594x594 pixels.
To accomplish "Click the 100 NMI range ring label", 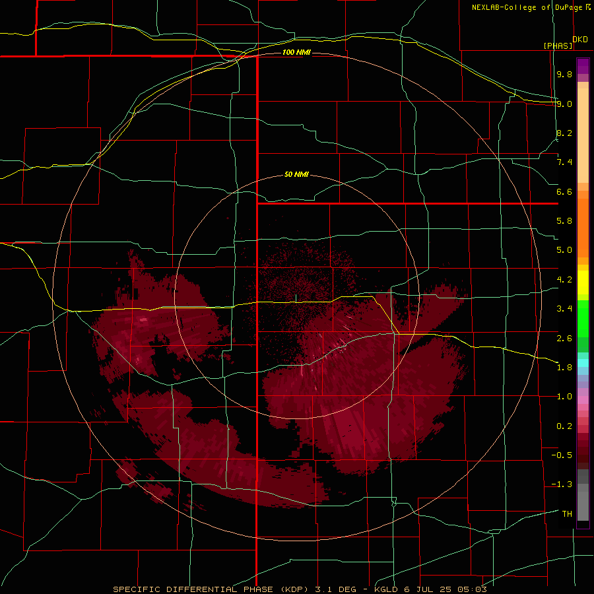I will (x=296, y=52).
